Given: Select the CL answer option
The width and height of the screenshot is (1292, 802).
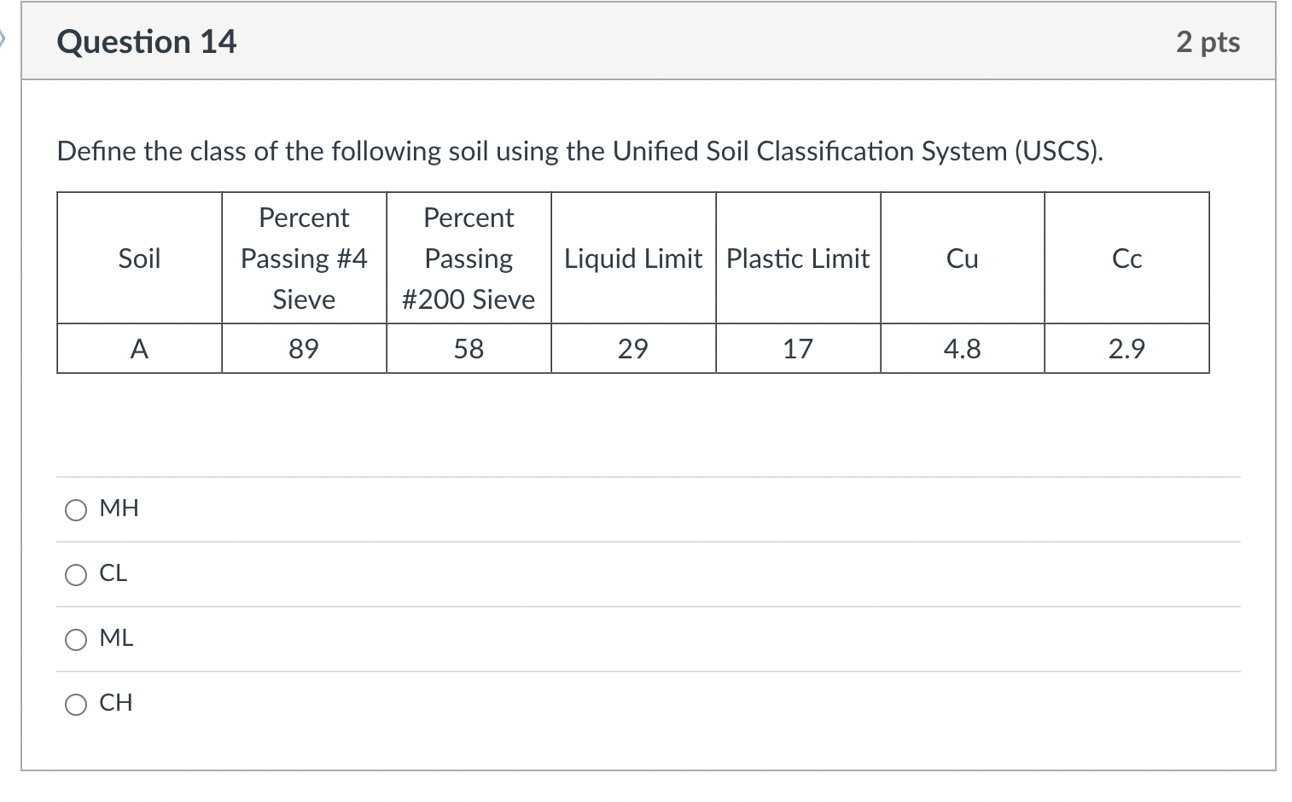Looking at the screenshot, I should pos(77,574).
